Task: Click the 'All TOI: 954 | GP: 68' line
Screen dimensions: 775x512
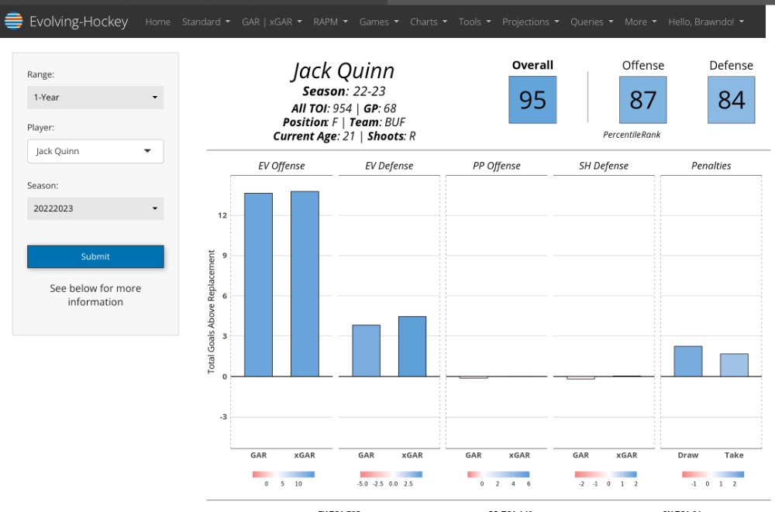Action: pyautogui.click(x=344, y=108)
